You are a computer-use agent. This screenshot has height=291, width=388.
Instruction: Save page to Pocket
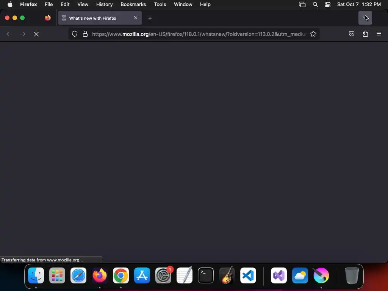351,34
